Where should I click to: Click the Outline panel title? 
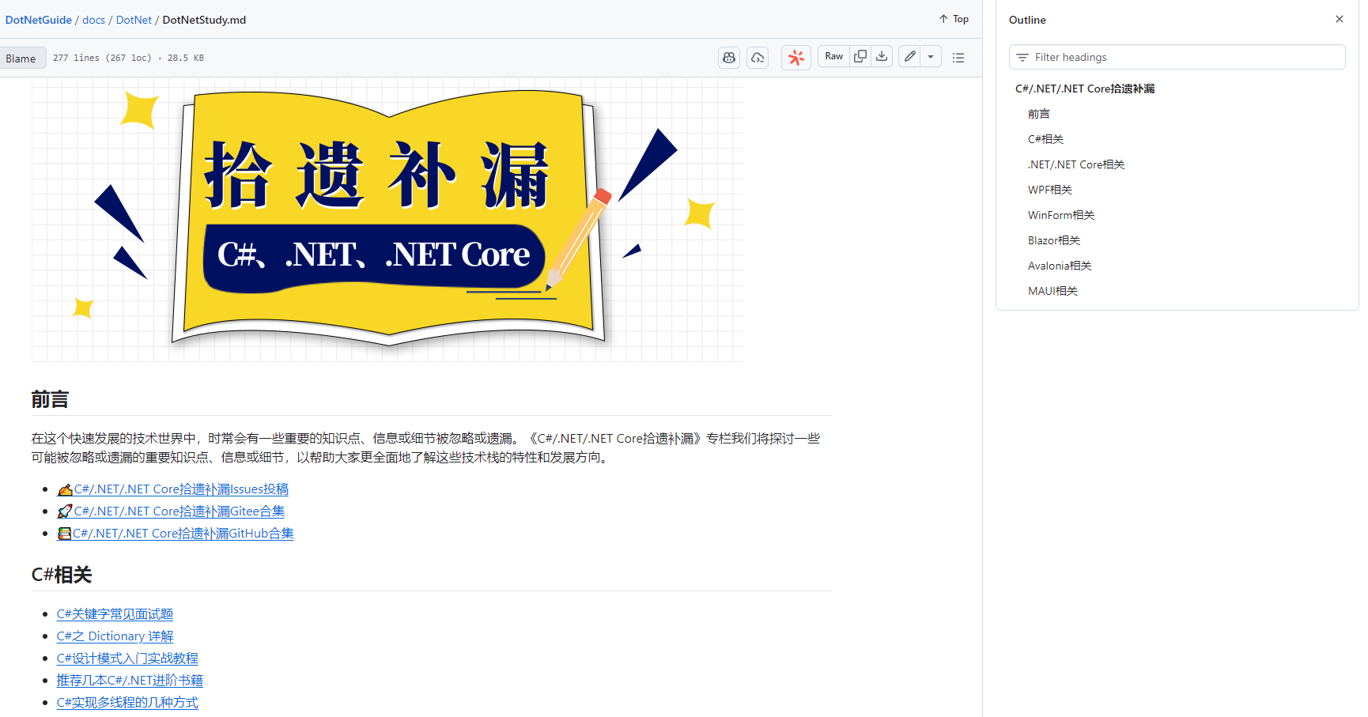pyautogui.click(x=1027, y=20)
